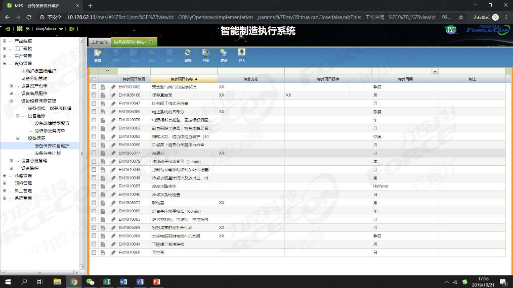
Task: Open Excel from the taskbar
Action: (107, 281)
